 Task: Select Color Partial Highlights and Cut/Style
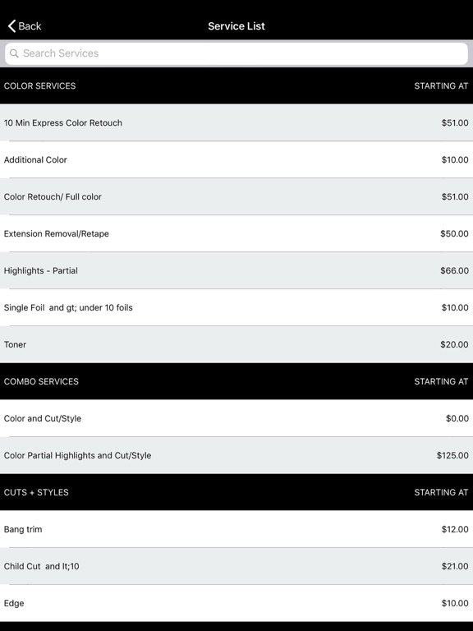pos(236,455)
